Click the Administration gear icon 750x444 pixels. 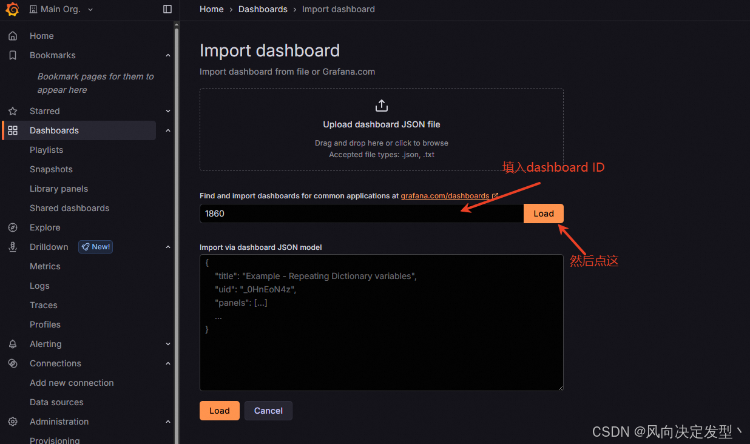click(13, 422)
